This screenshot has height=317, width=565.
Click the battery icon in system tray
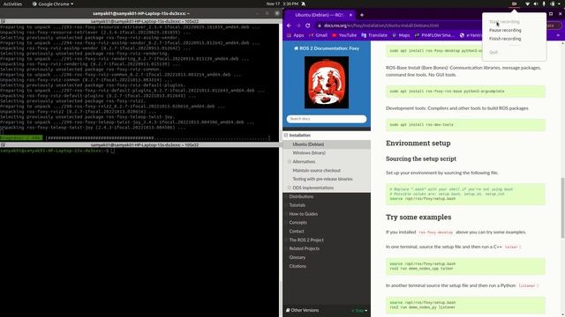click(x=553, y=4)
